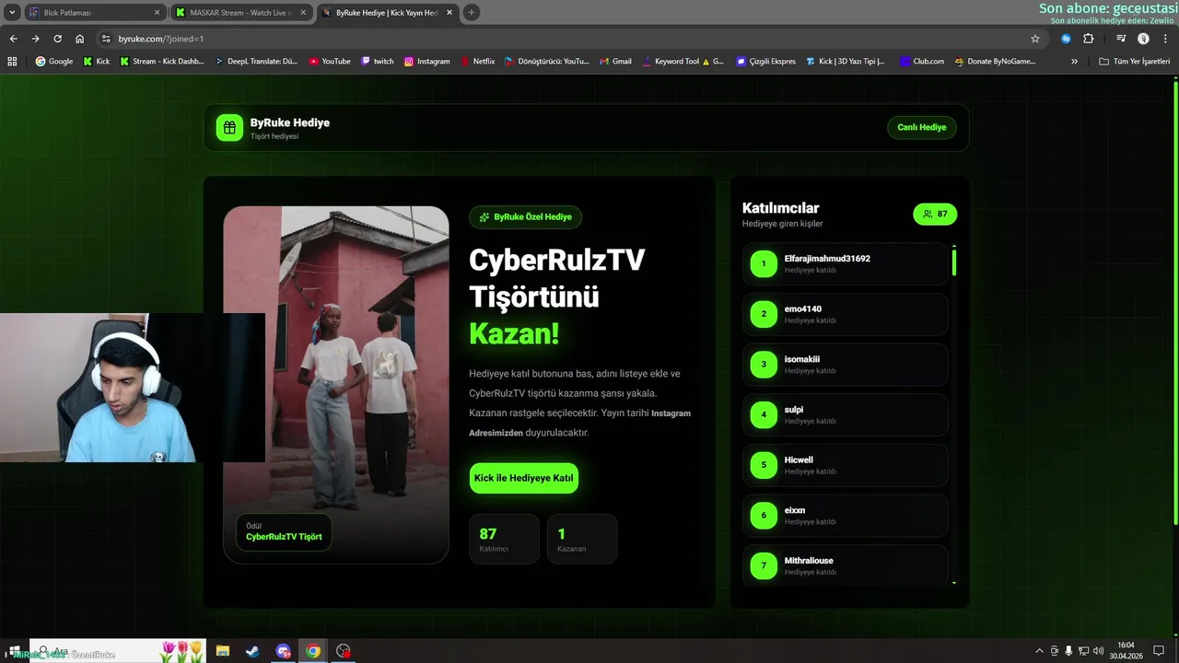This screenshot has width=1179, height=663.
Task: Expand hidden bookmarks double chevron
Action: [1074, 62]
